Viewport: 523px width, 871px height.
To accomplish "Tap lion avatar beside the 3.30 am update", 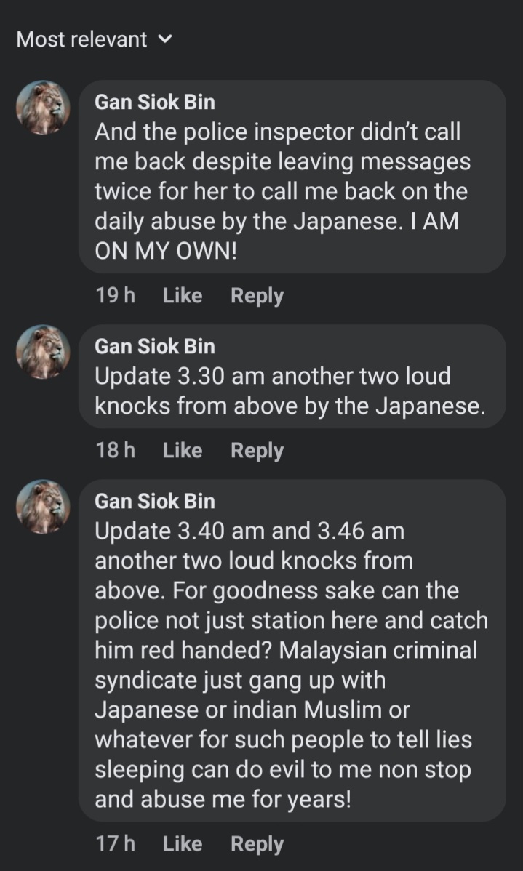I will click(43, 352).
